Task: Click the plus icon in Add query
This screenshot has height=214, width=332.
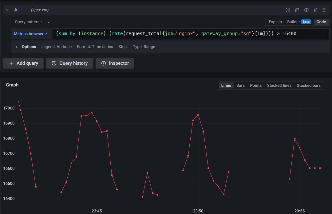Action: point(11,63)
